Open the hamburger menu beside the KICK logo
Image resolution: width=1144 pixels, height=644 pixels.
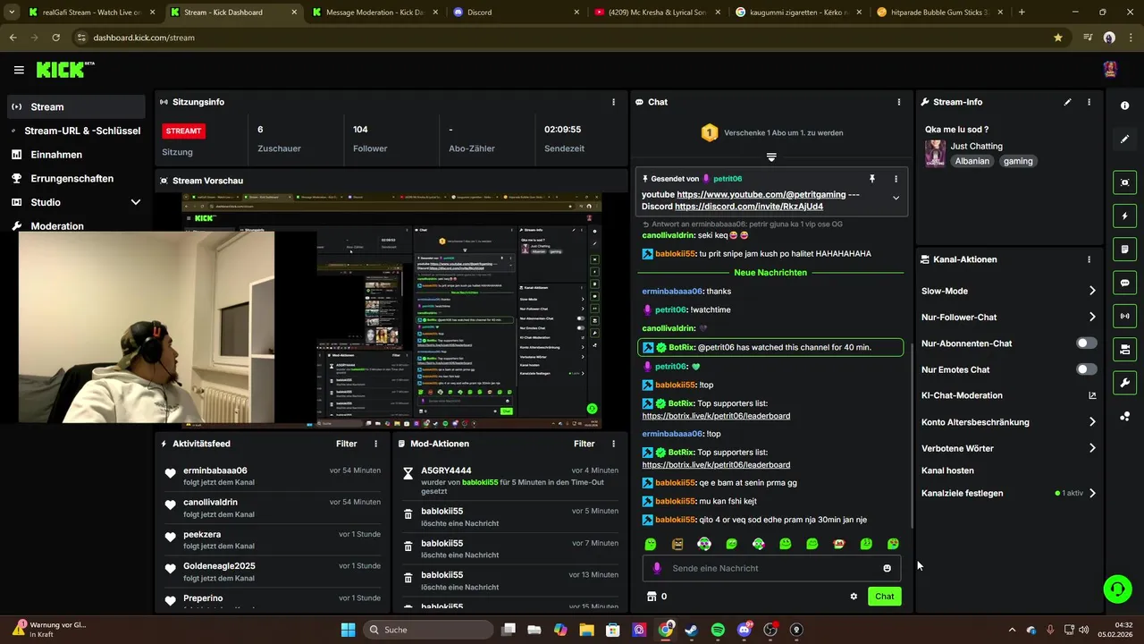pyautogui.click(x=19, y=70)
